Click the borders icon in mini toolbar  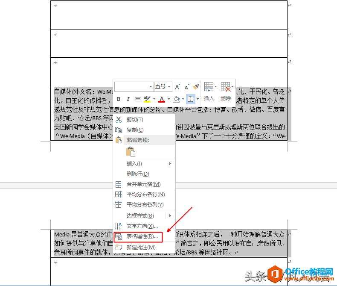[190, 99]
